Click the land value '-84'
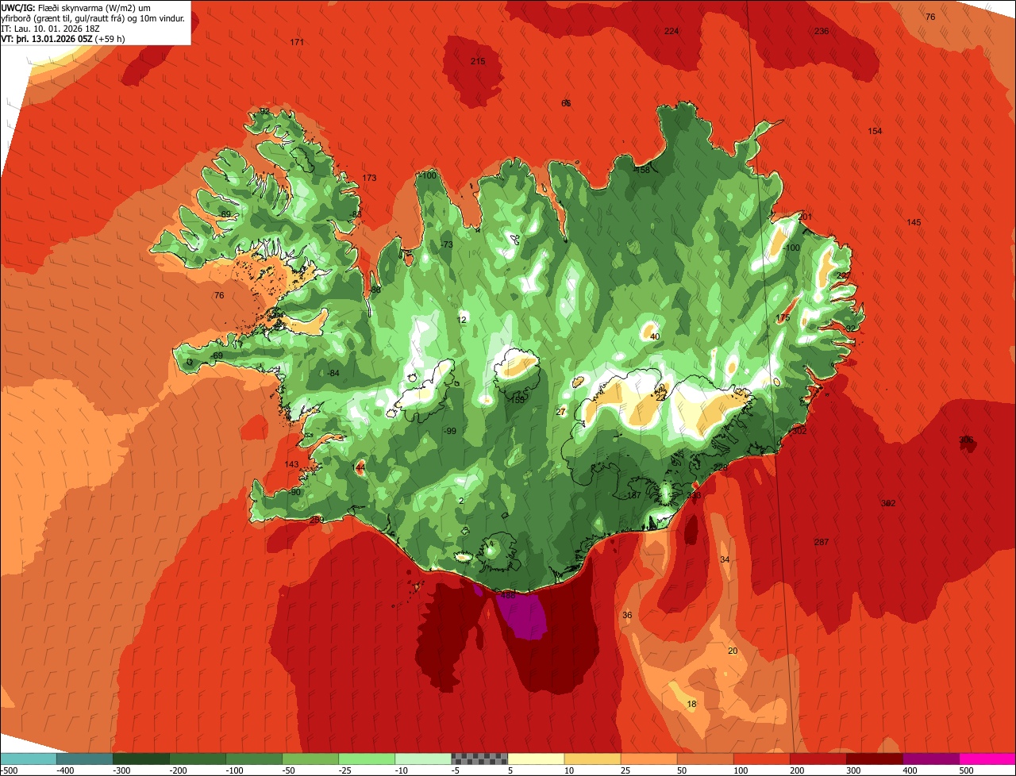1016x776 pixels. pyautogui.click(x=333, y=373)
